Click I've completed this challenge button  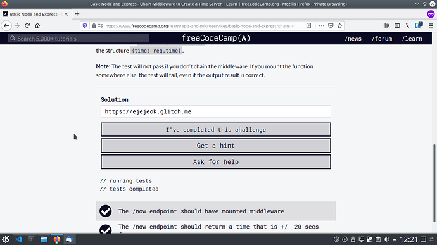[x=216, y=130]
